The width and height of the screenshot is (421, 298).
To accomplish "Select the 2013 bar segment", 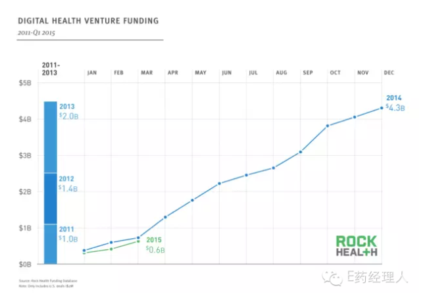I will [x=50, y=137].
